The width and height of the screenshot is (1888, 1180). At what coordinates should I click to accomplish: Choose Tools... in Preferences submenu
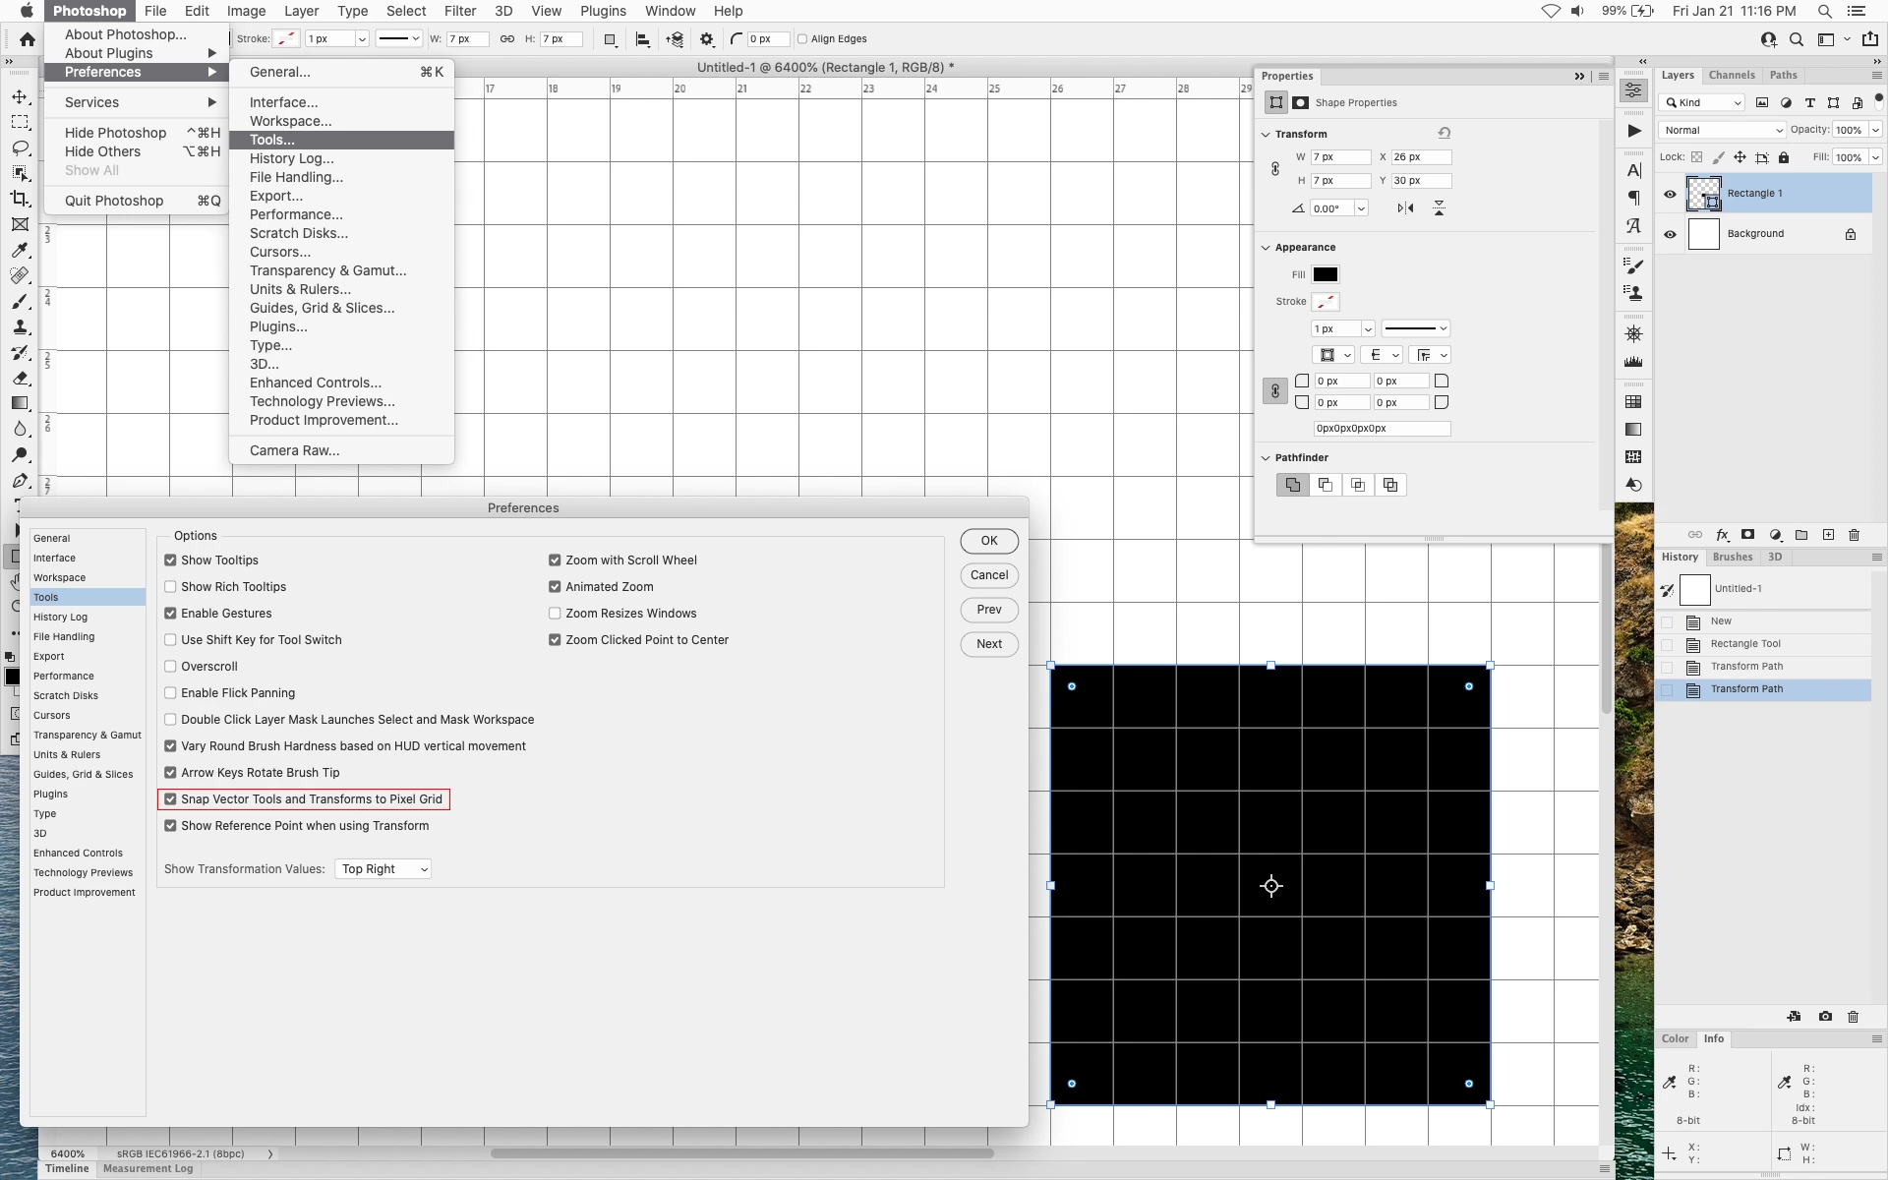(x=271, y=140)
